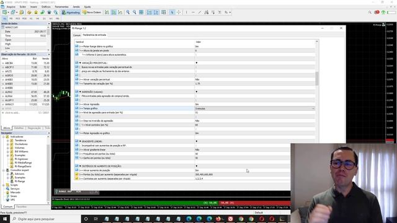
Task: Select the RI-RangeDiario indicator
Action: (x=23, y=167)
